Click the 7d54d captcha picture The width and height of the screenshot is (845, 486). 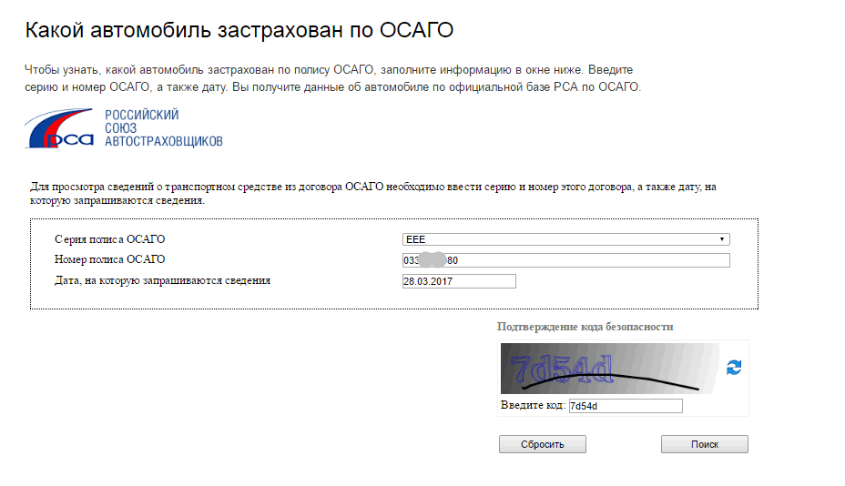click(x=610, y=369)
